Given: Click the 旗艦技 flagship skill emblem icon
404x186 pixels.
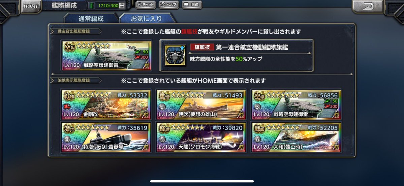Looking at the screenshot, I should point(175,55).
